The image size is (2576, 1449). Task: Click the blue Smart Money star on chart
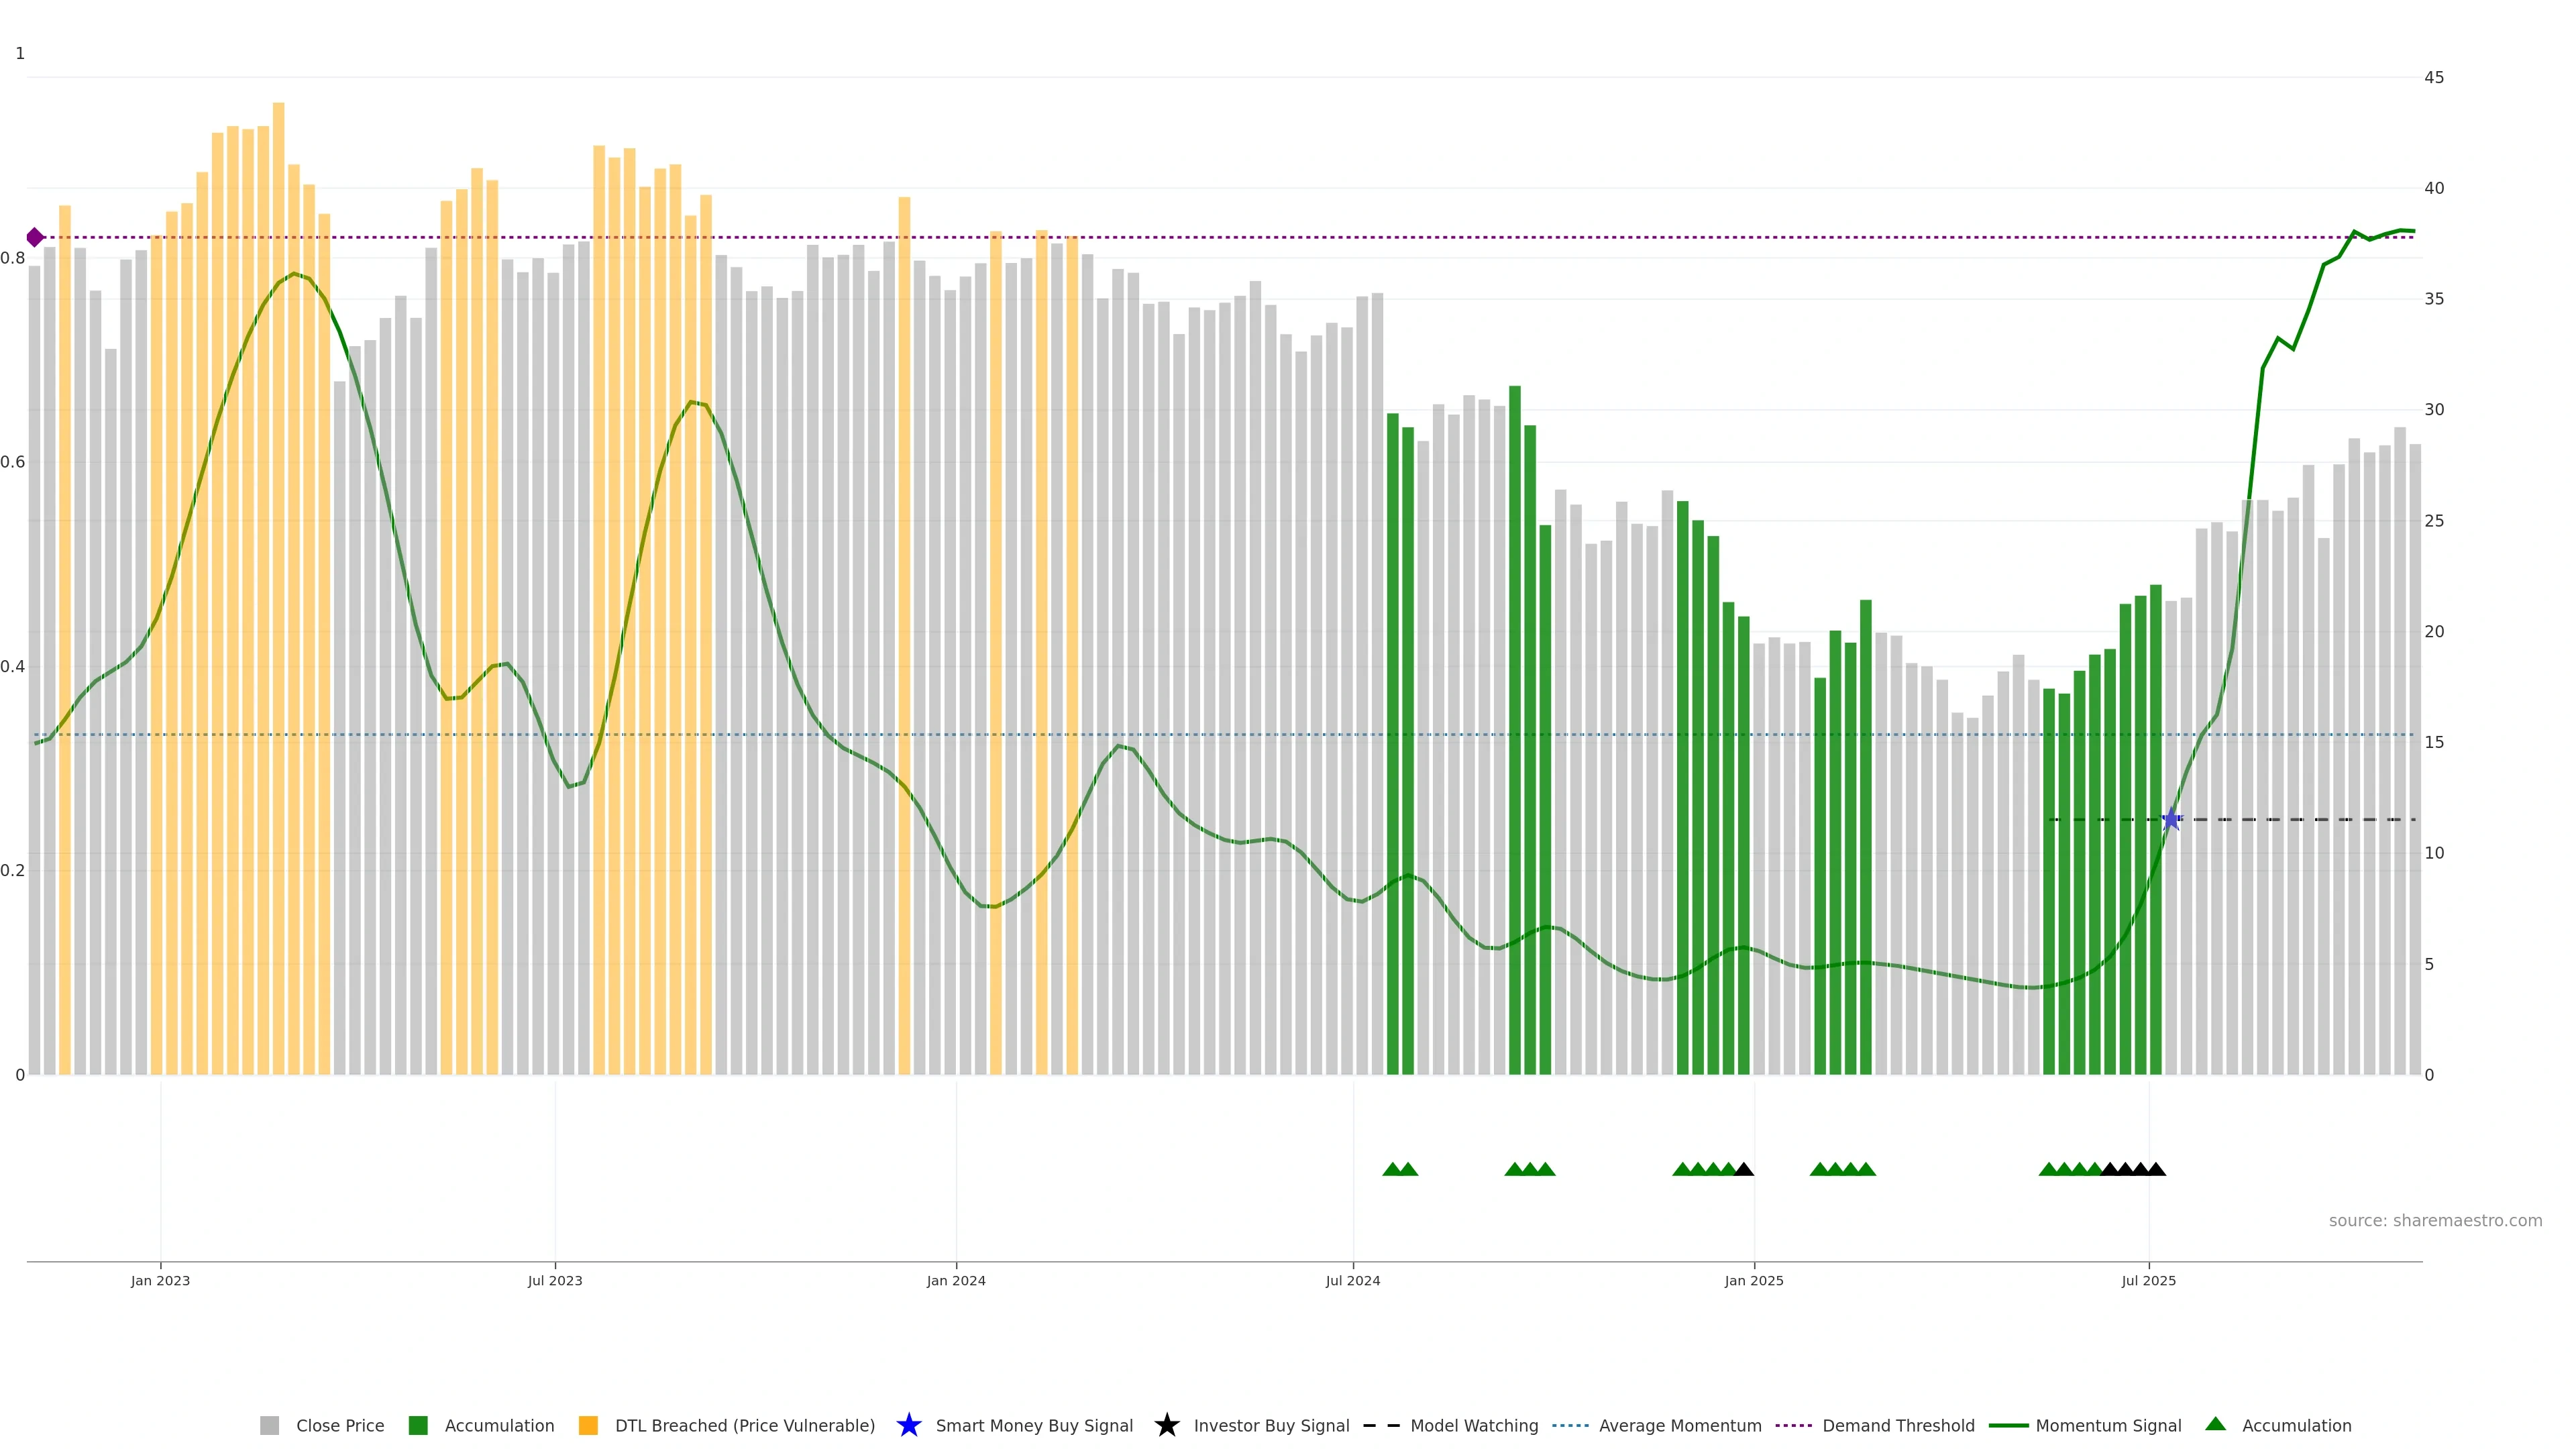point(2171,820)
